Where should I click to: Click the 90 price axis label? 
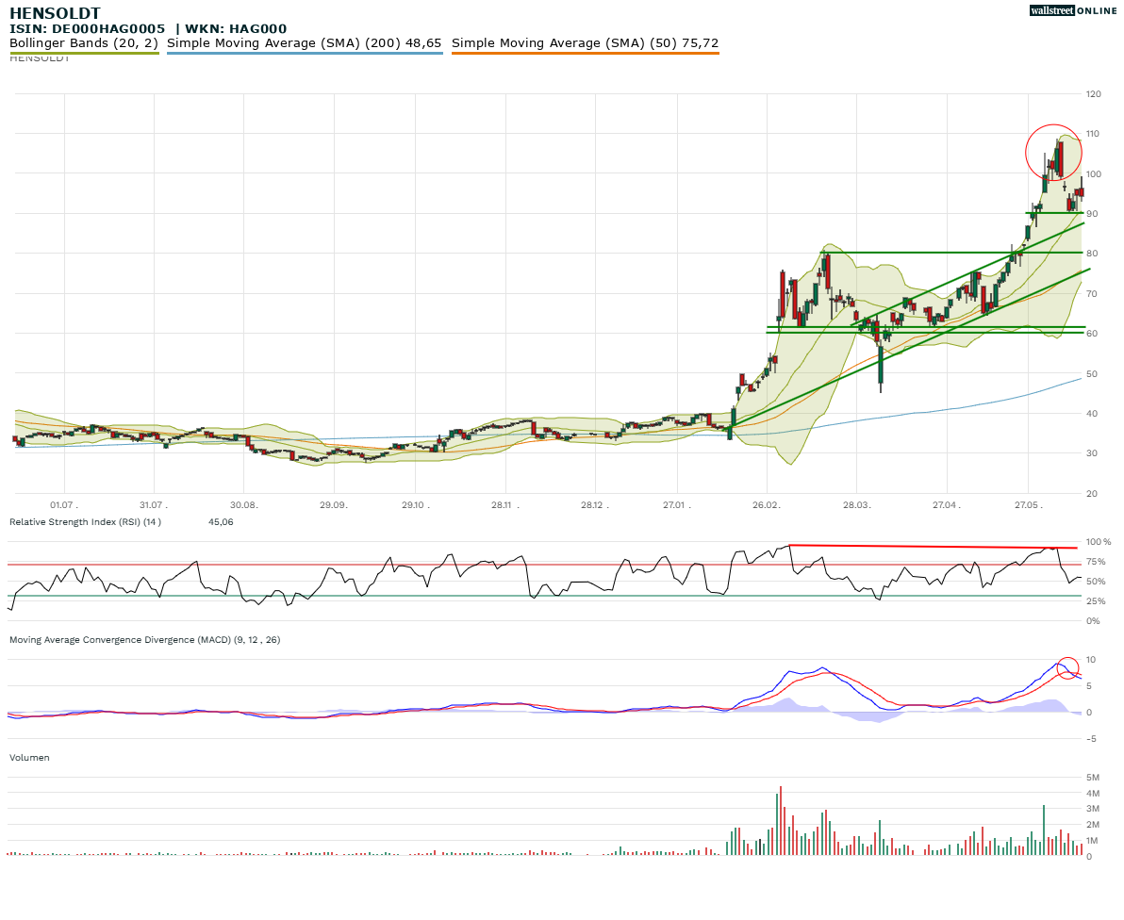click(x=1092, y=214)
